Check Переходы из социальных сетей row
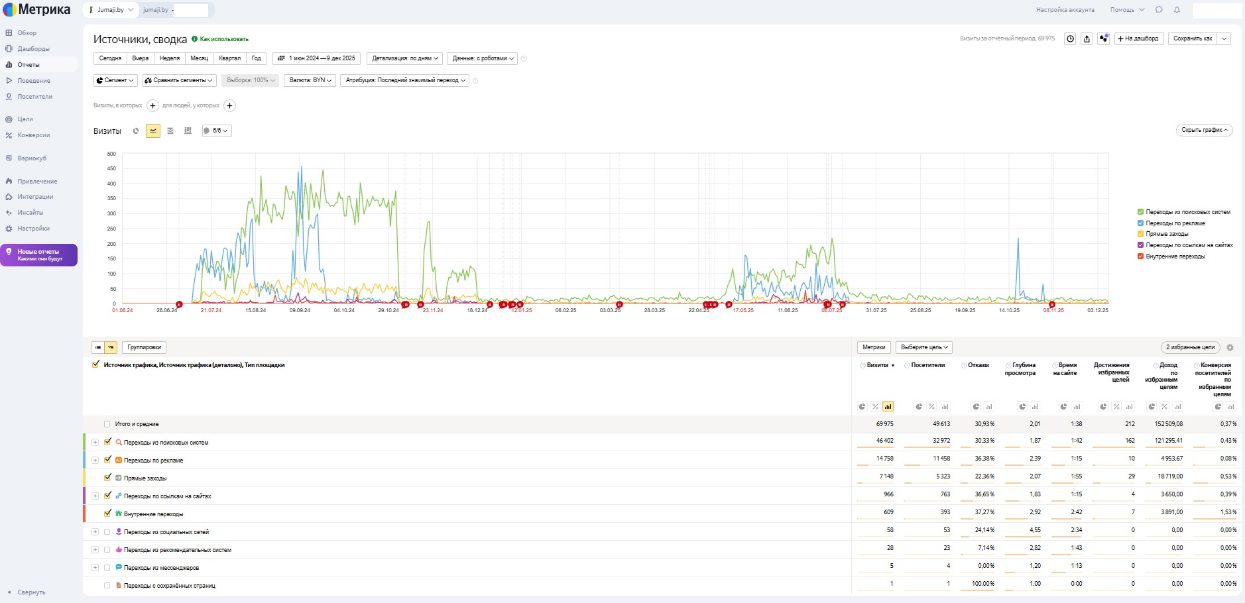 107,531
